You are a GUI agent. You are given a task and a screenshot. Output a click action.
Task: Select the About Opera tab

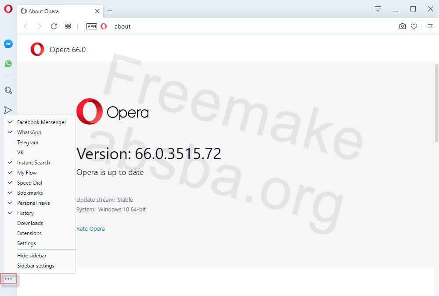(x=60, y=11)
